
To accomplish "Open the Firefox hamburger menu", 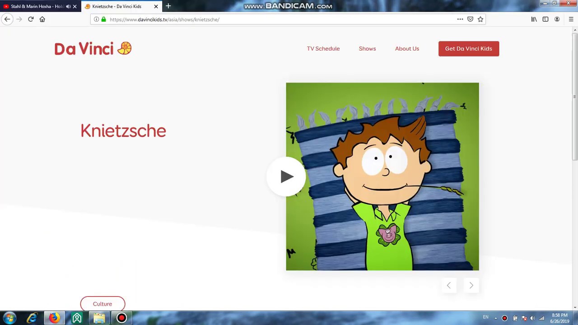I will pyautogui.click(x=571, y=19).
